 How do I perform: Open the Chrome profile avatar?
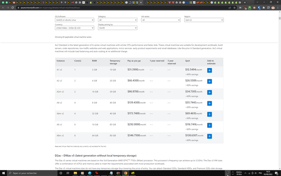coord(273,8)
